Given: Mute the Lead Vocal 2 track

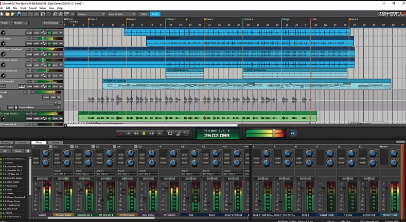Looking at the screenshot, I should click(29, 119).
